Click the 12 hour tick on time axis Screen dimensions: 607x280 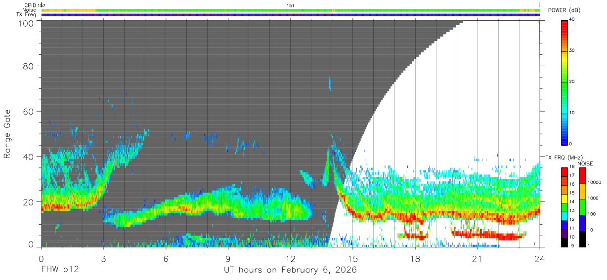(290, 259)
